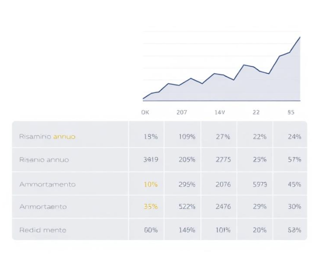This screenshot has height=267, width=326.
Task: Click the 57% cell
Action: [294, 159]
